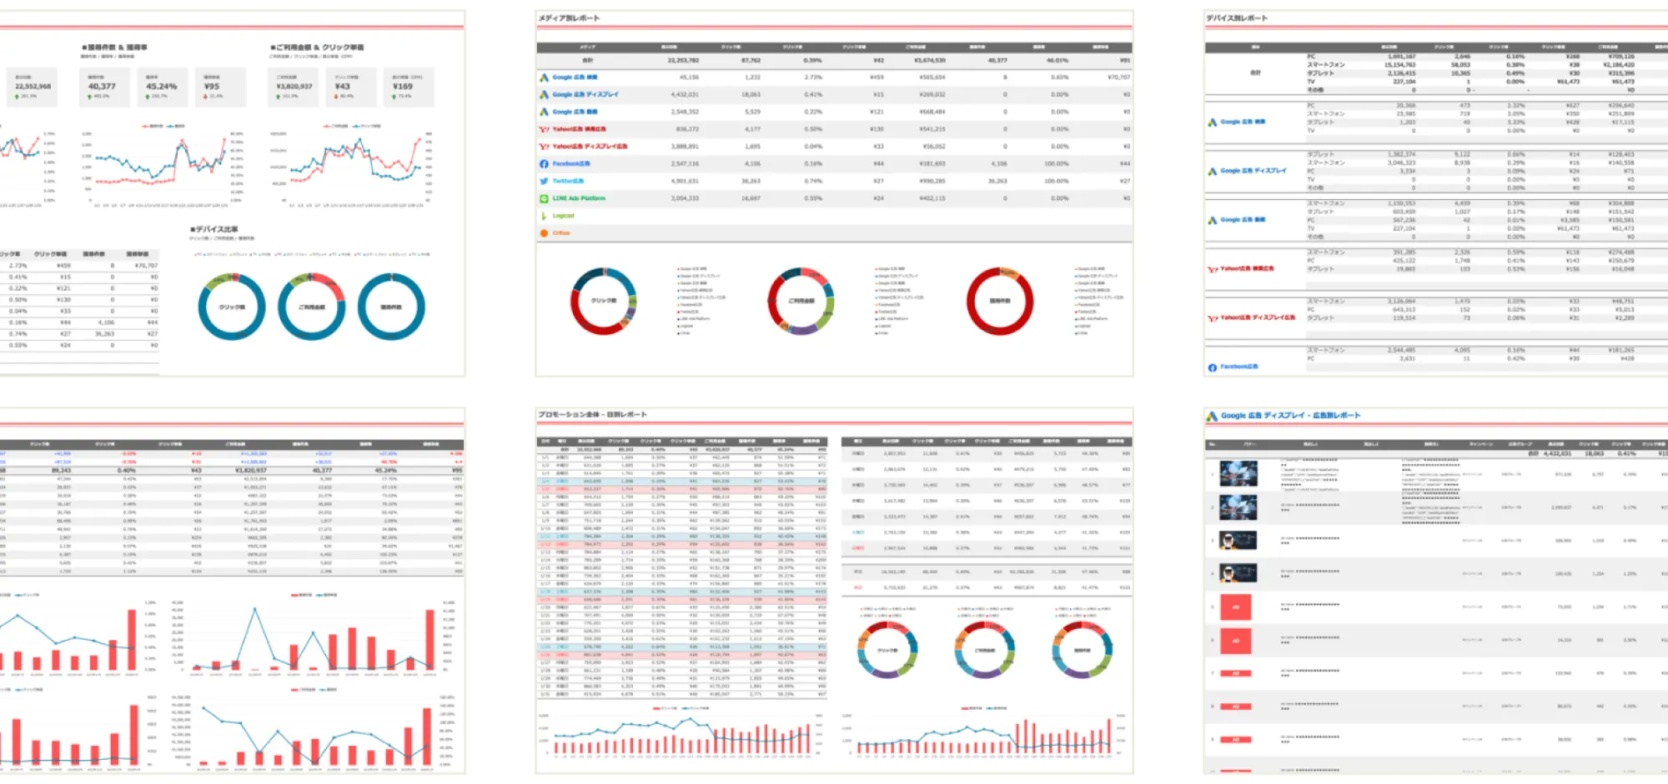
Task: Click ¥3,674,530 total in media report
Action: point(929,60)
